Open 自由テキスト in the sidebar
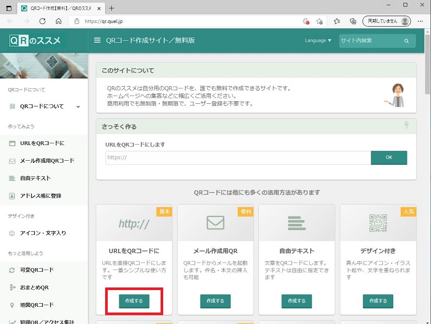This screenshot has height=324, width=431. click(x=44, y=178)
